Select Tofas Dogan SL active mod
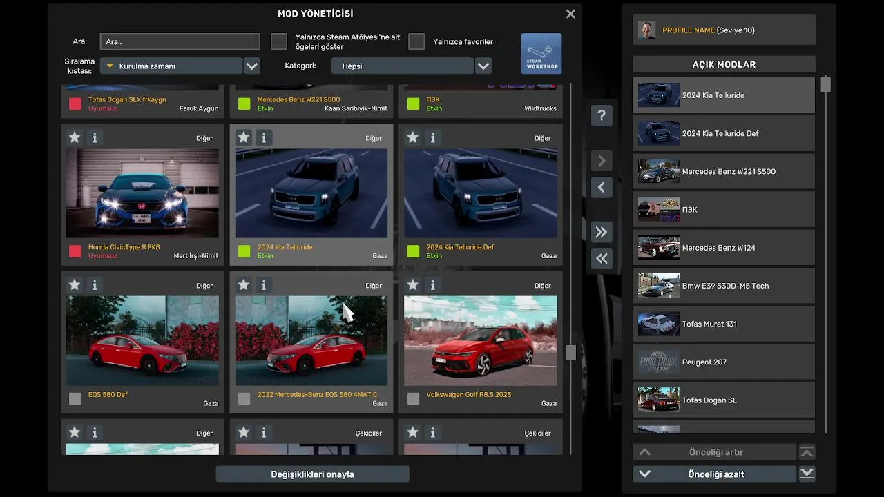The height and width of the screenshot is (497, 884). (724, 400)
